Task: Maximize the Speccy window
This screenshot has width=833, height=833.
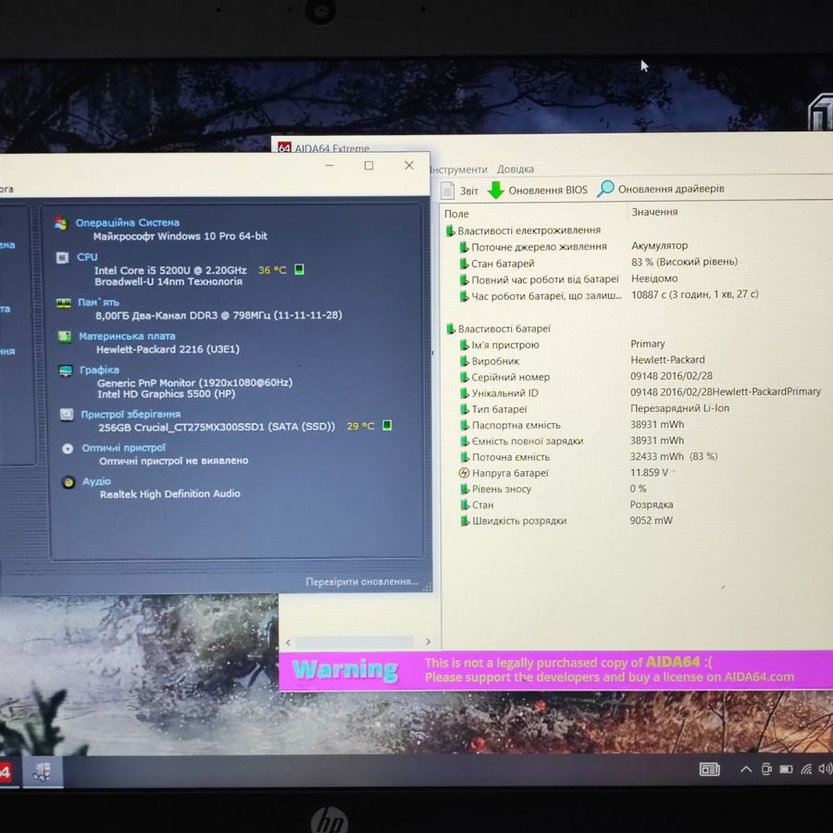Action: click(x=368, y=166)
